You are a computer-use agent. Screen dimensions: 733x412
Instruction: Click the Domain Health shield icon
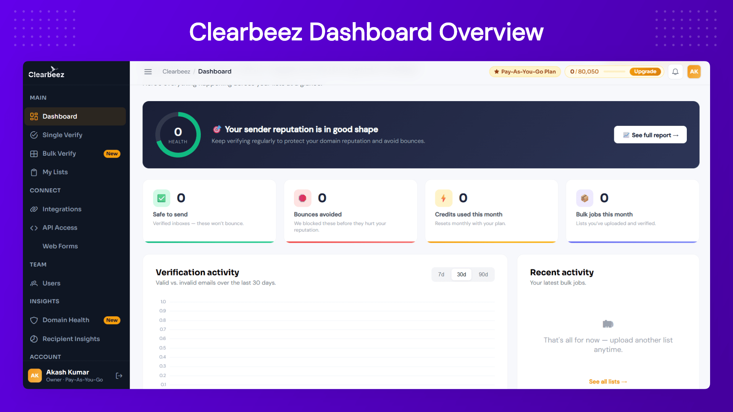pyautogui.click(x=34, y=320)
